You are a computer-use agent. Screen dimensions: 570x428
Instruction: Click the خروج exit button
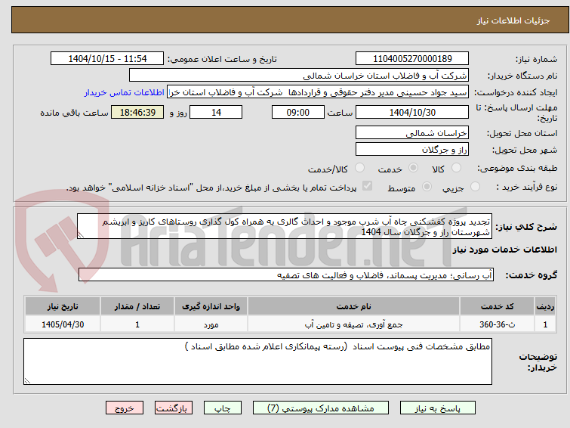click(125, 408)
